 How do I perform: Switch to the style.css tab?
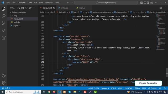pos(64,8)
